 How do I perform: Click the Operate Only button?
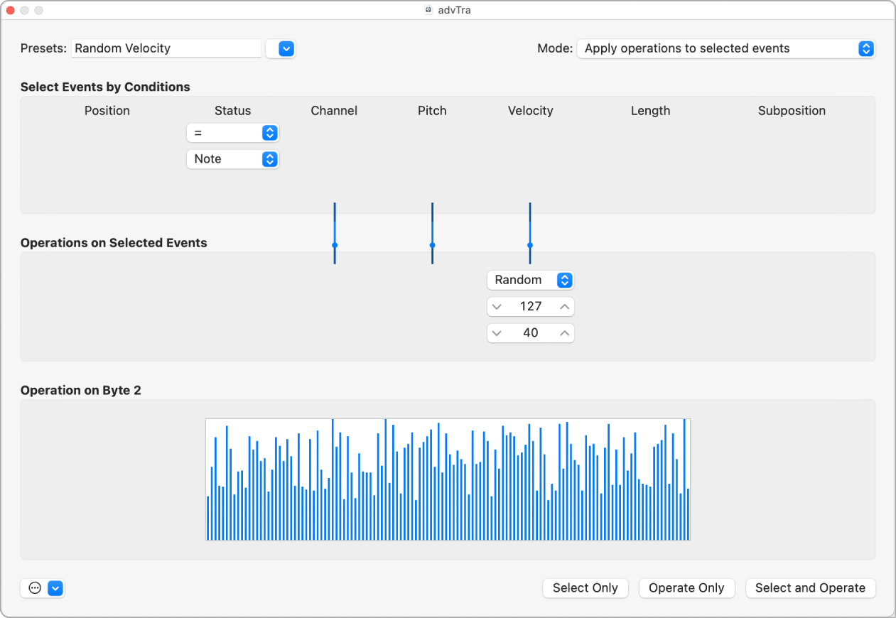tap(686, 588)
